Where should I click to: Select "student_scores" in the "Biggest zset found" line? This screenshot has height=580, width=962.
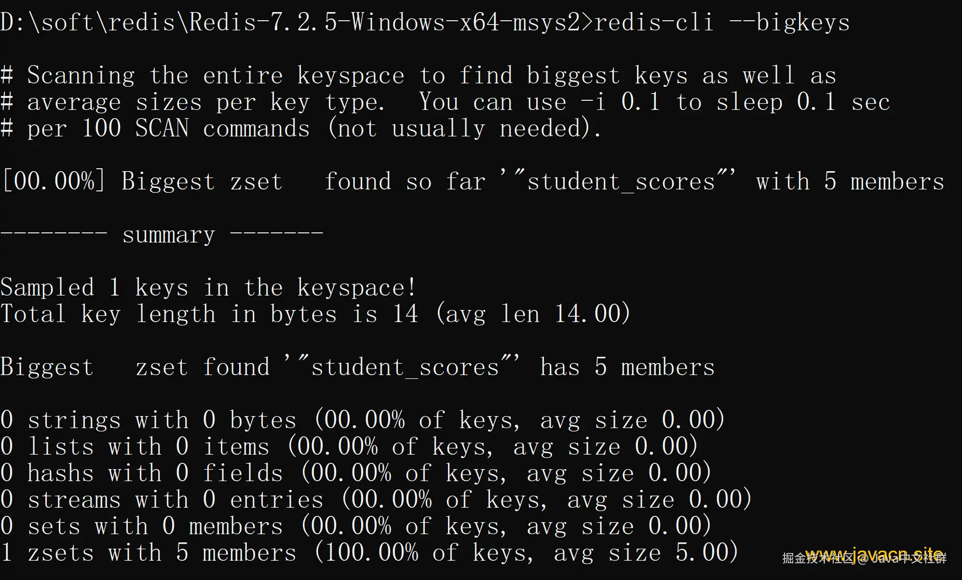(x=405, y=367)
